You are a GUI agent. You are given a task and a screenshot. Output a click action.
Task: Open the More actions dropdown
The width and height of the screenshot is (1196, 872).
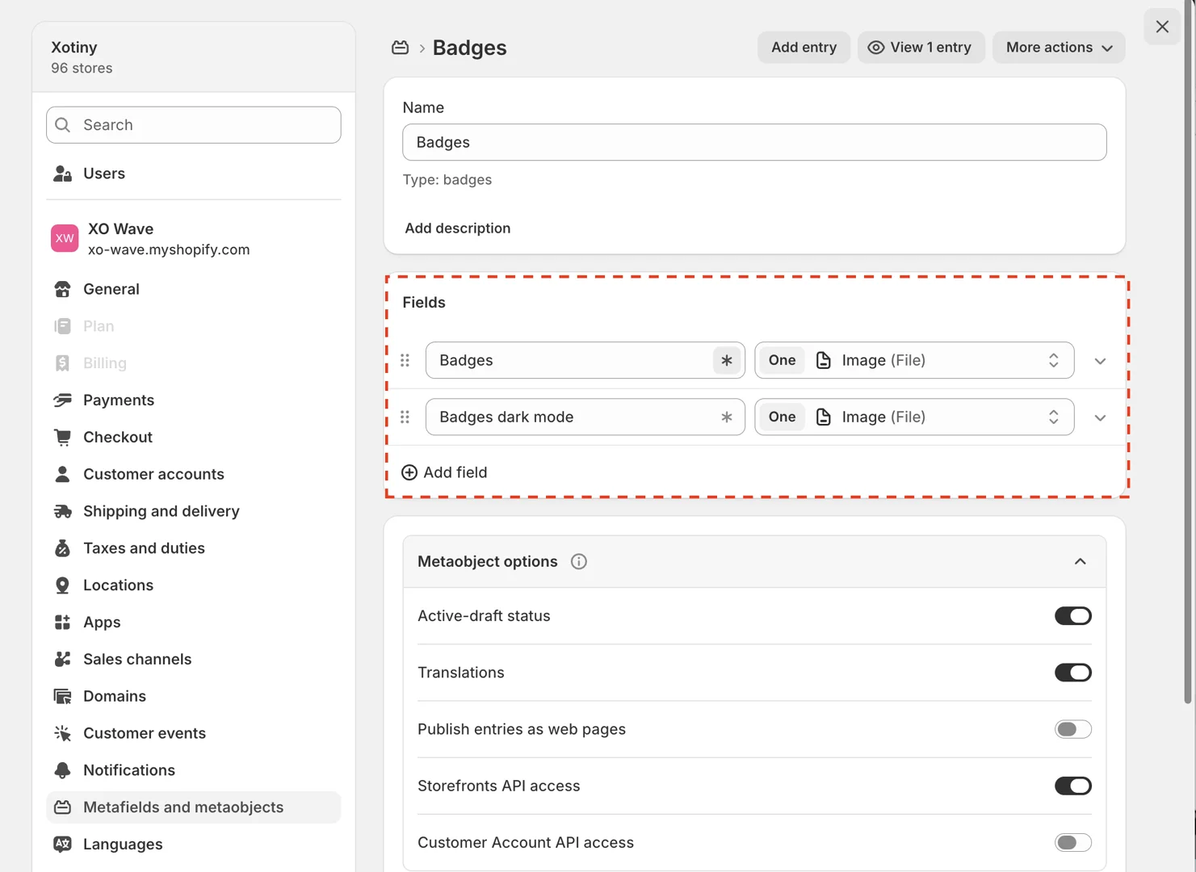click(1059, 48)
